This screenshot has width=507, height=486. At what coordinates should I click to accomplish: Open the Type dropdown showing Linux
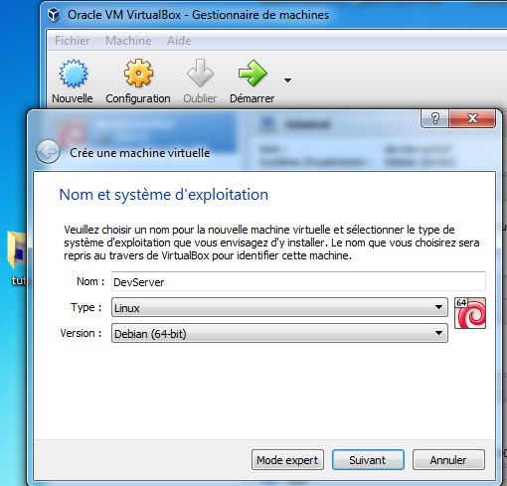click(x=279, y=307)
